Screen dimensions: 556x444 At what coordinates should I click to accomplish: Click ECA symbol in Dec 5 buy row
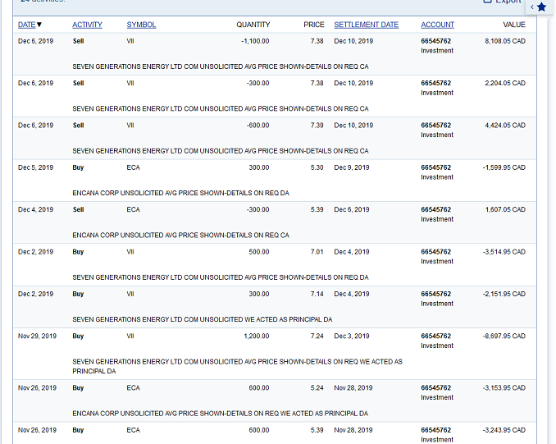[x=133, y=167]
